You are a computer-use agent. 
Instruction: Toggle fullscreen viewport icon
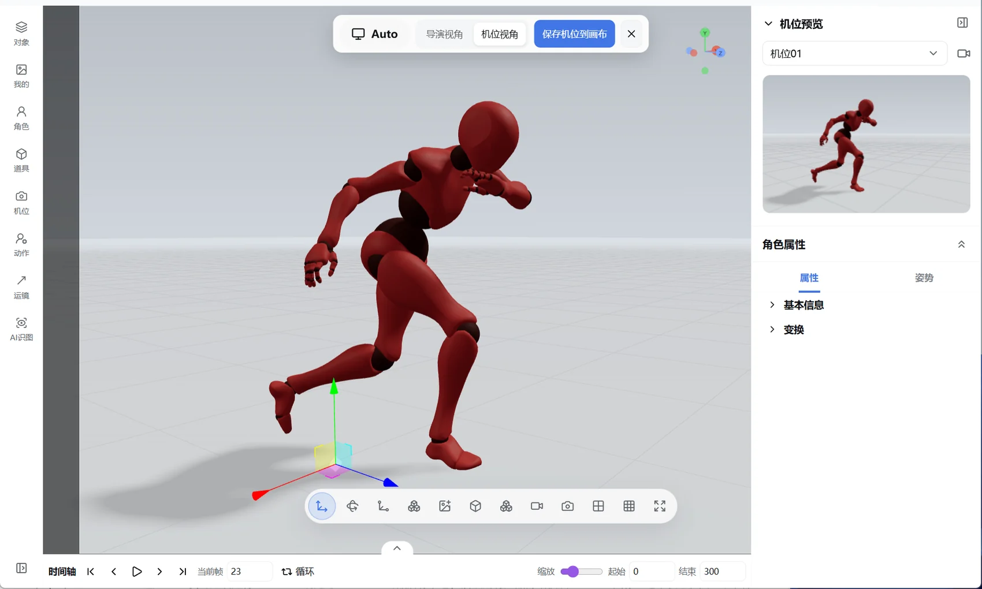[660, 506]
